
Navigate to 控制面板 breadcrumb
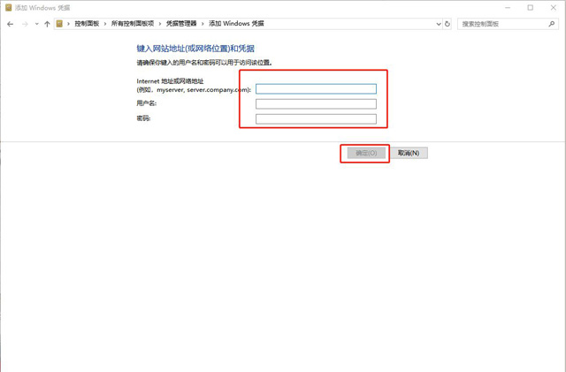87,24
